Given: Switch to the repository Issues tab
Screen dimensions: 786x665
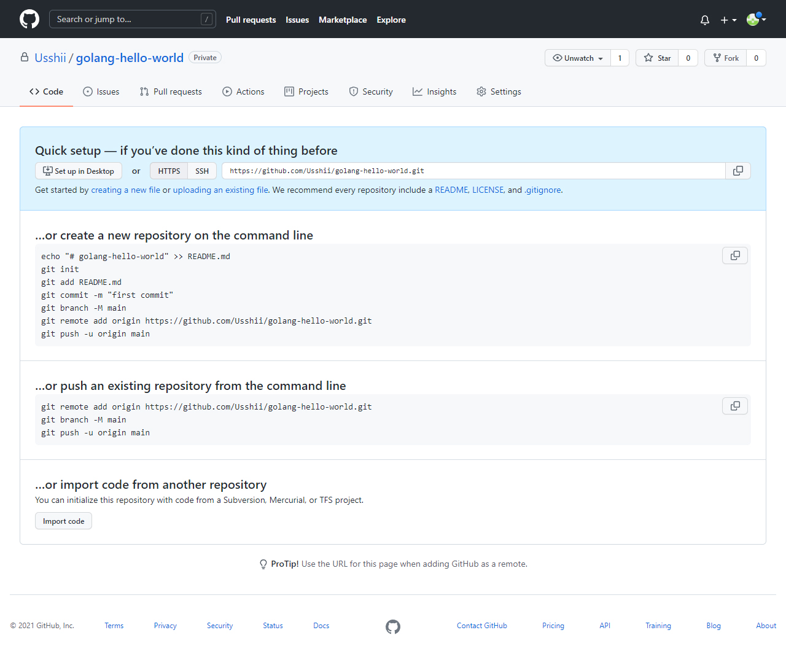Looking at the screenshot, I should 101,91.
